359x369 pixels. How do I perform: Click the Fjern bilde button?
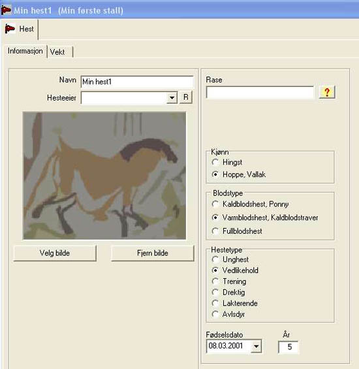tap(153, 253)
